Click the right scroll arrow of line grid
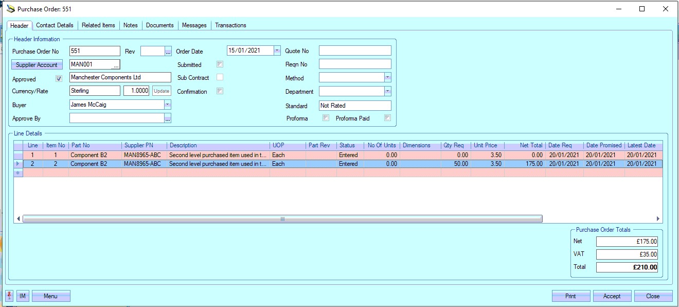This screenshot has width=679, height=307. (x=658, y=219)
